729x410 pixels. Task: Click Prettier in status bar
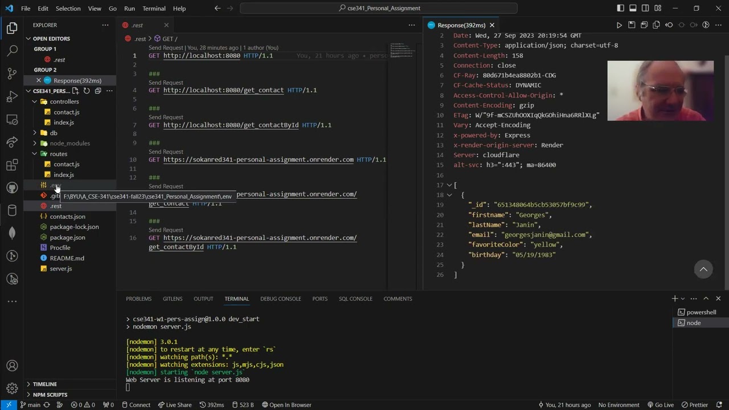pos(695,405)
